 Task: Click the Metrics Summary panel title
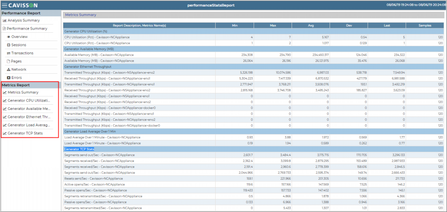tap(81, 15)
